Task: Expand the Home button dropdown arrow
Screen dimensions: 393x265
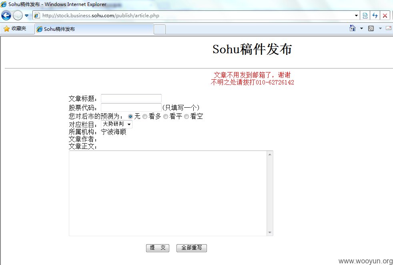Action: (361, 28)
